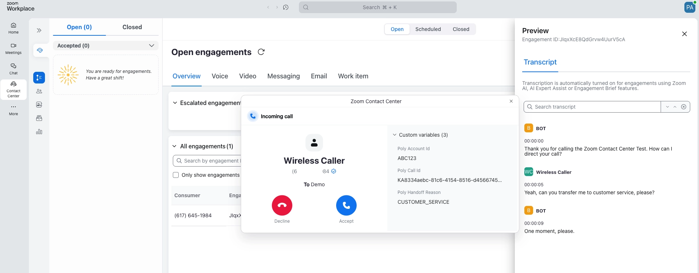Refresh the Open engagements list
699x273 pixels.
(261, 52)
